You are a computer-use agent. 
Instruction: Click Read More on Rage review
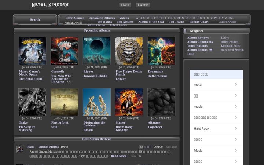click(x=119, y=156)
